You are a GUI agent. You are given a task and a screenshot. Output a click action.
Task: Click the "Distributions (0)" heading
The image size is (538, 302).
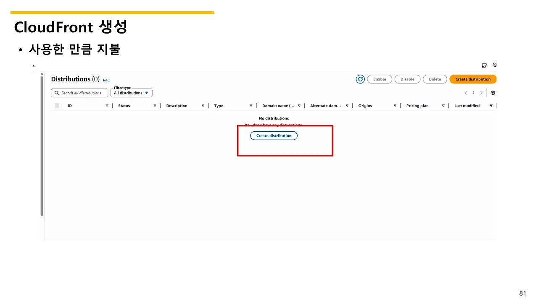[75, 79]
